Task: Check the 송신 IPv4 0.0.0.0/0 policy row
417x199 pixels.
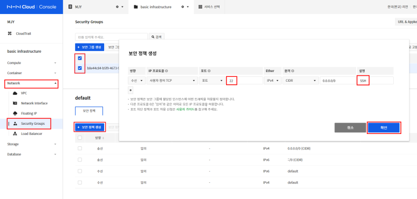Action: coord(80,148)
